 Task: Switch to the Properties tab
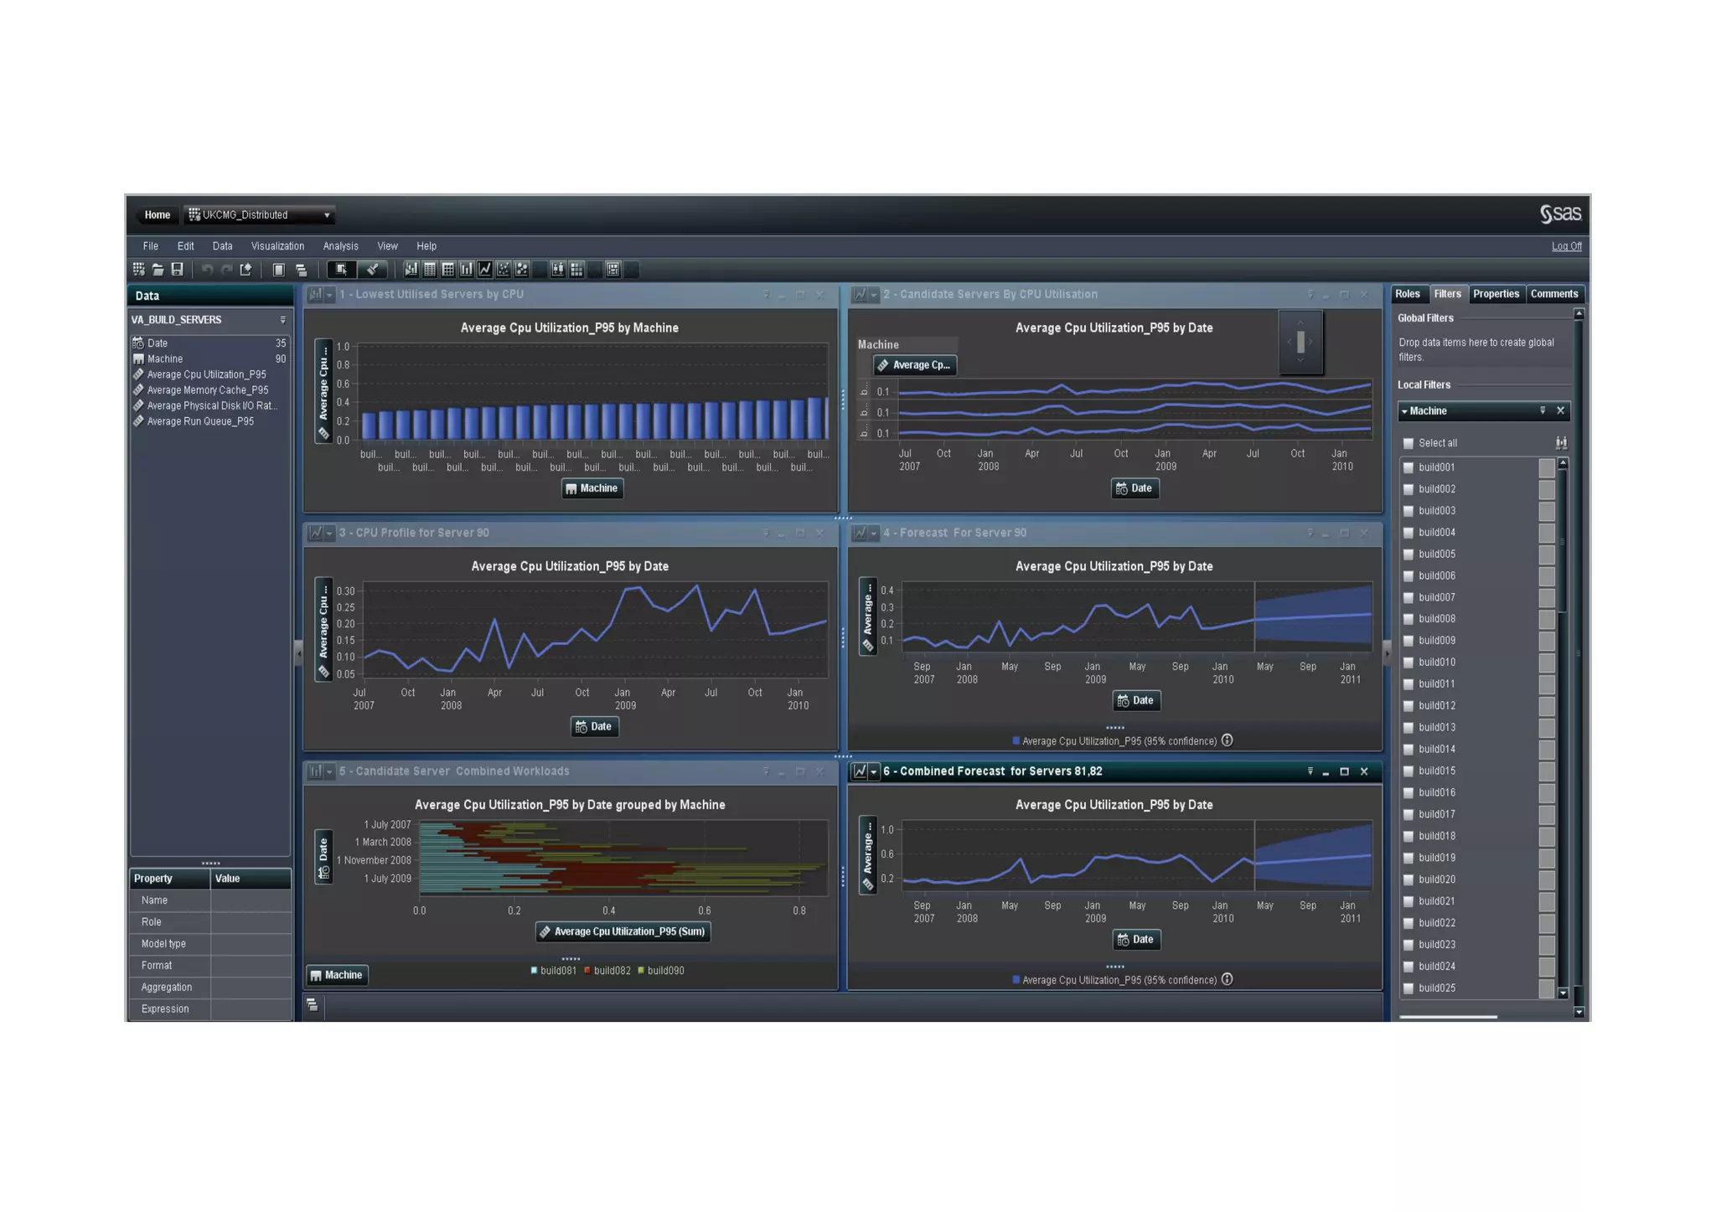pyautogui.click(x=1496, y=294)
